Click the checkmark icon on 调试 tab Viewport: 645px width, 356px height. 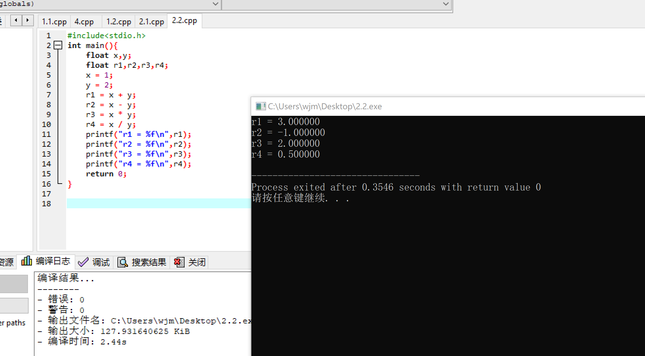[83, 262]
